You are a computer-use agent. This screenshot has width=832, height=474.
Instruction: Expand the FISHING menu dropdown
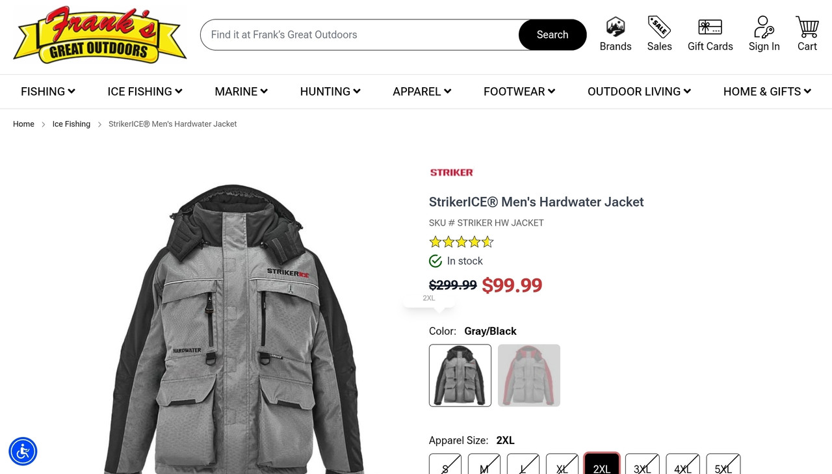click(x=48, y=92)
